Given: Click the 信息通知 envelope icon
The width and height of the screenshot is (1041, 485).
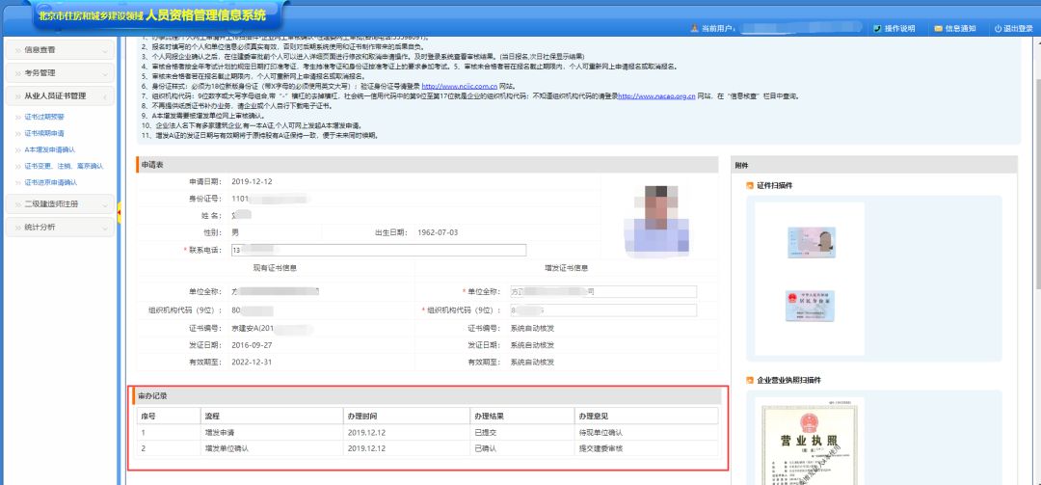Looking at the screenshot, I should [x=938, y=29].
